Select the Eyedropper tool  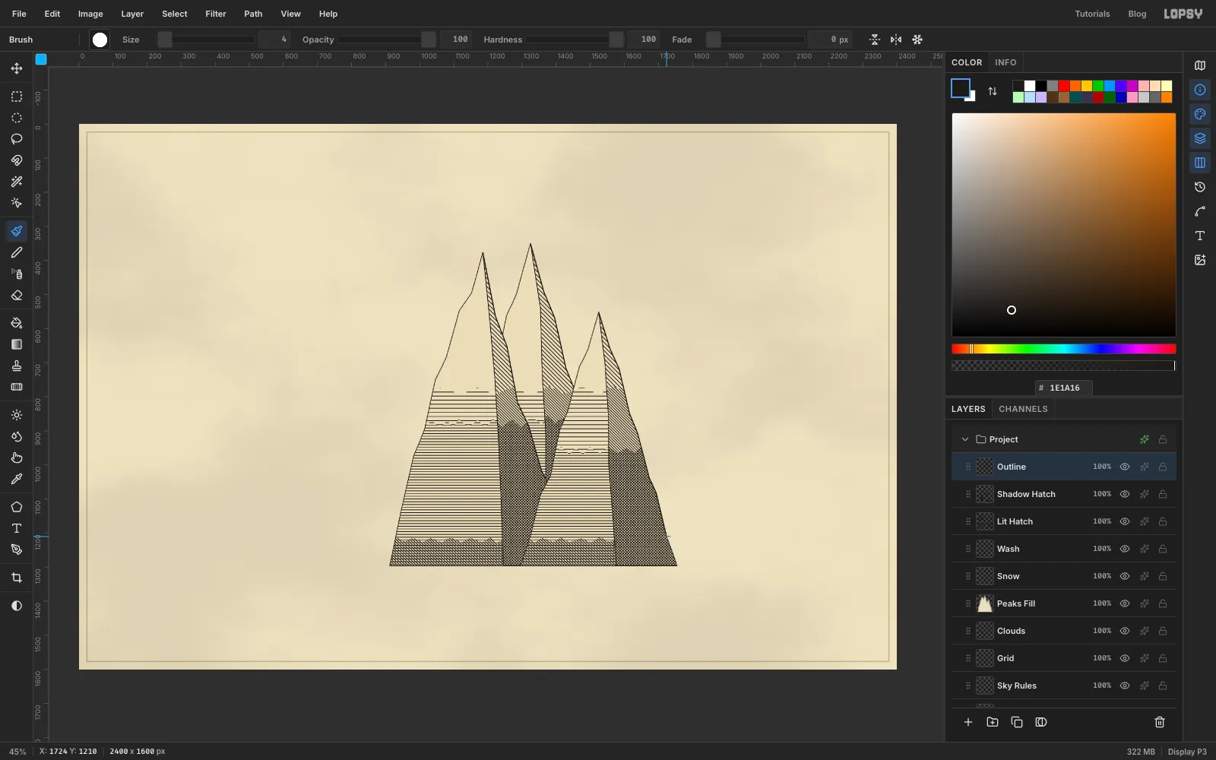[x=16, y=479]
